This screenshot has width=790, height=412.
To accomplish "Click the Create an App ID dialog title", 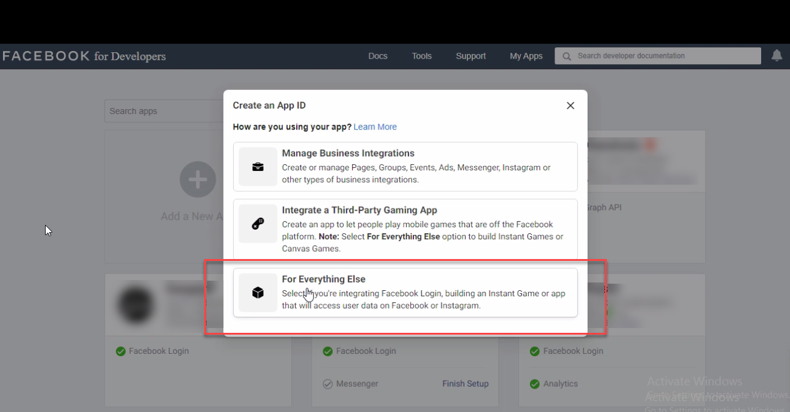I will pyautogui.click(x=269, y=106).
